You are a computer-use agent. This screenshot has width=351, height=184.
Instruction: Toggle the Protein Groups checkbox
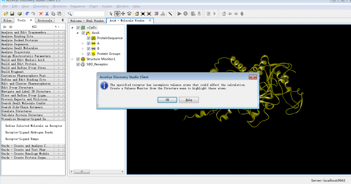coord(89,54)
